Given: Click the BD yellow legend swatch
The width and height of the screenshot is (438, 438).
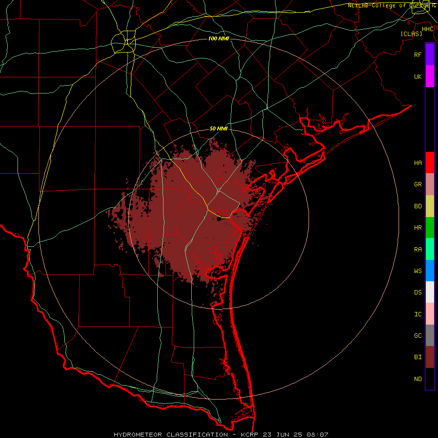Looking at the screenshot, I should 430,206.
